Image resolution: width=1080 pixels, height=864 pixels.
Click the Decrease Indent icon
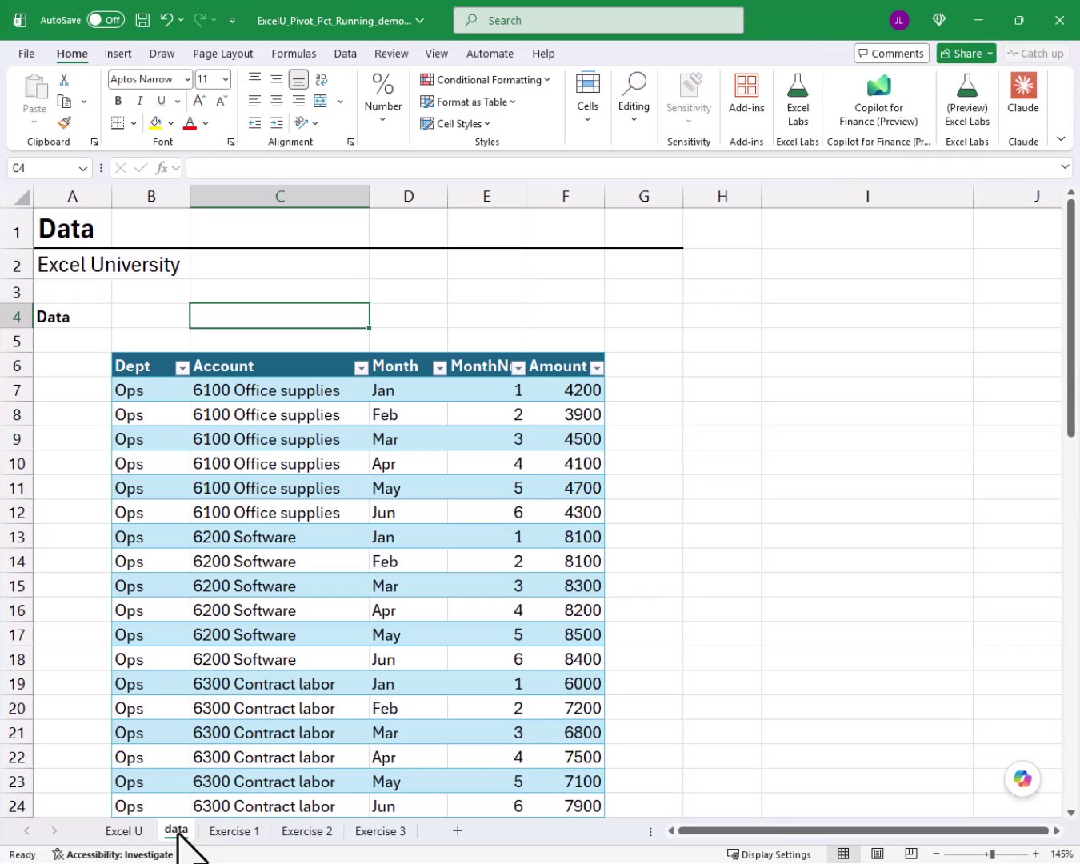(254, 123)
